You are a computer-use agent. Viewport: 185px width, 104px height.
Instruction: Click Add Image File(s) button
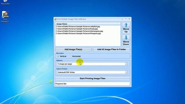73,49
